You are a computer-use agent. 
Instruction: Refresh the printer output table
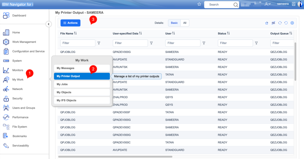(x=280, y=23)
